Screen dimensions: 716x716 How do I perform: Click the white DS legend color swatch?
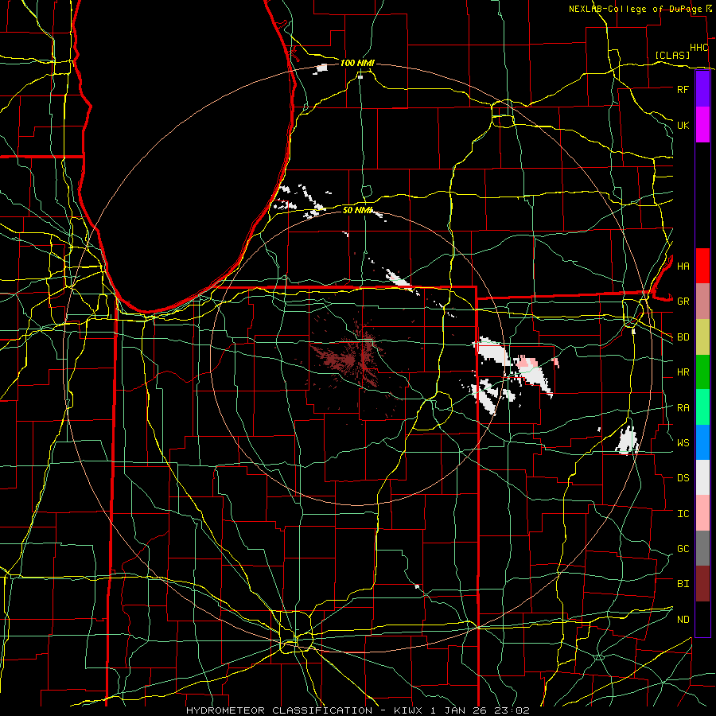tap(702, 477)
